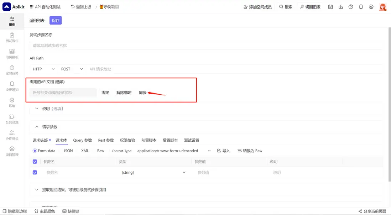Click 隐藏侧边栏 in the bottom bar
This screenshot has height=215, width=391.
(15, 211)
